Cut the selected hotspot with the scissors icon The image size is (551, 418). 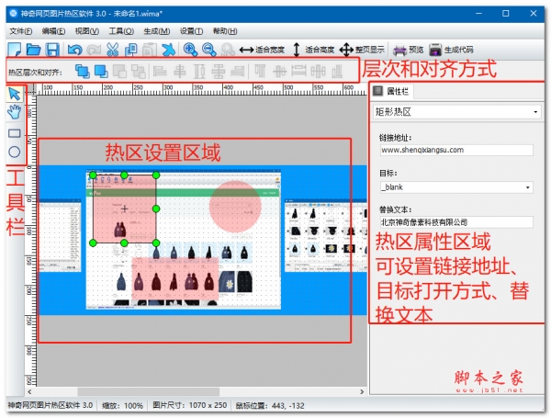point(112,50)
